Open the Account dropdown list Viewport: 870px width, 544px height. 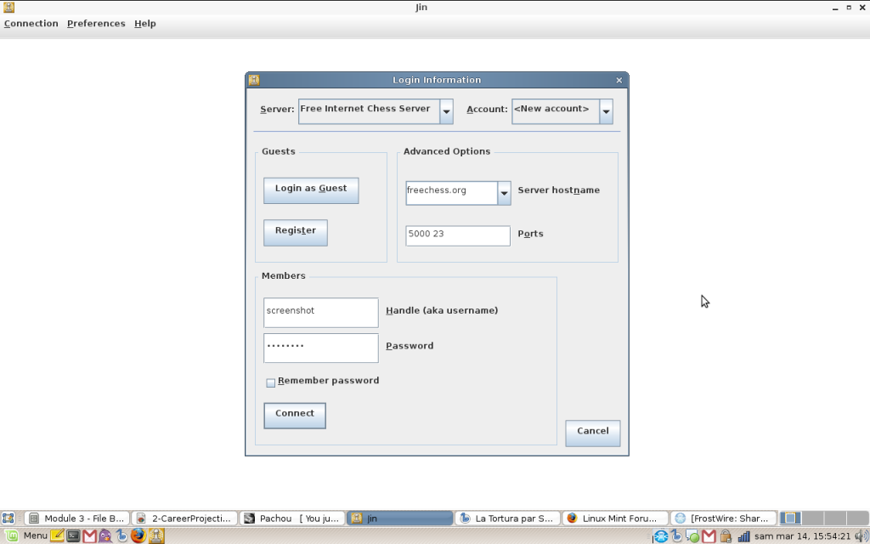(x=606, y=111)
